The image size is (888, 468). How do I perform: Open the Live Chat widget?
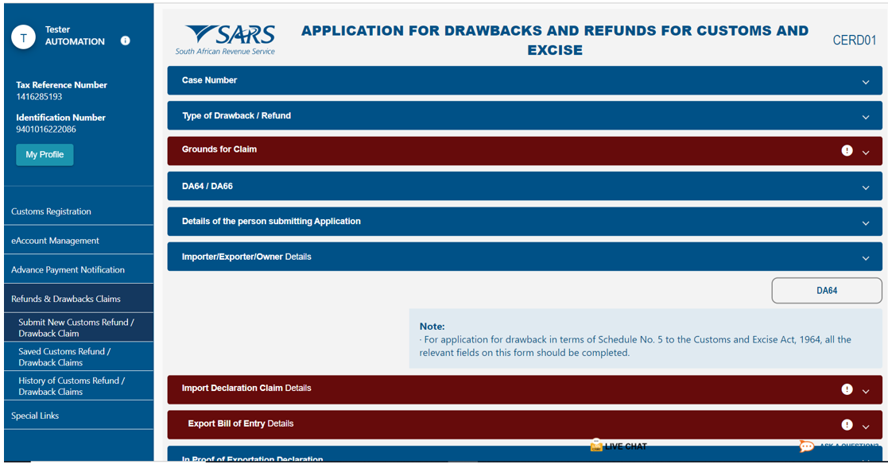[x=618, y=446]
